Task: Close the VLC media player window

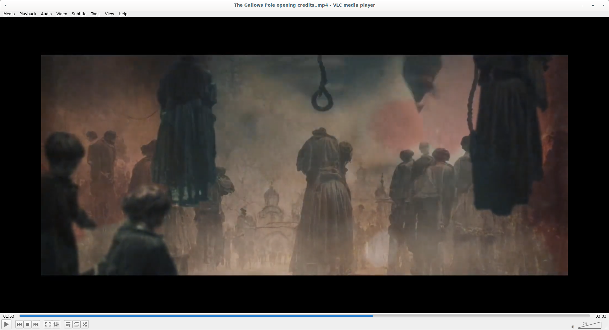Action: coord(603,5)
